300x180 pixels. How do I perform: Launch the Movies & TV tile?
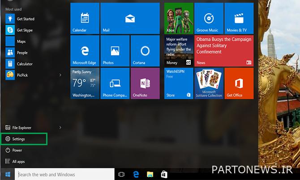239,18
